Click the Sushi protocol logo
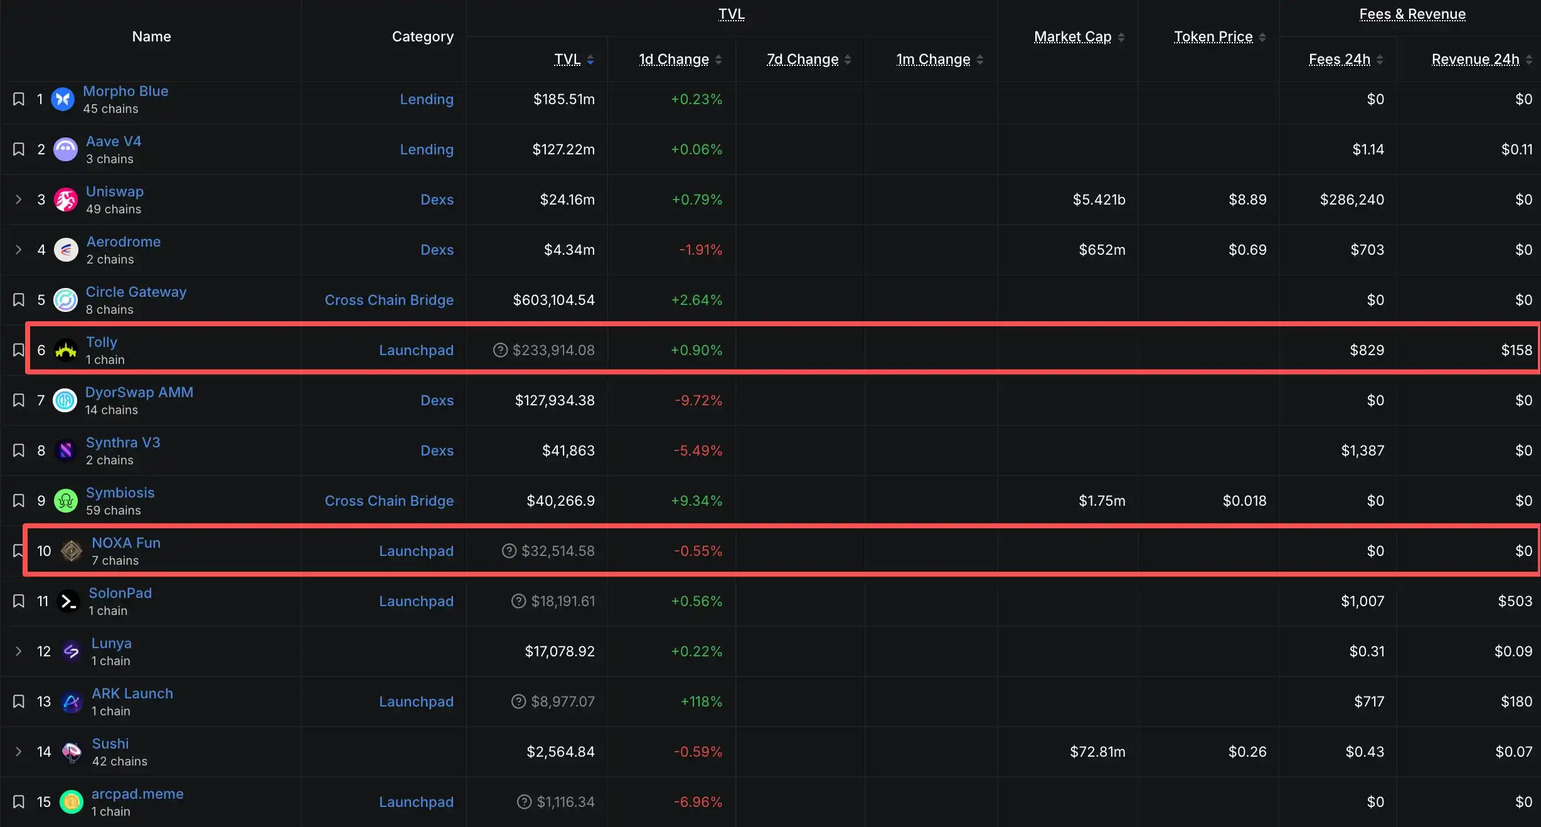Viewport: 1541px width, 827px height. point(72,752)
